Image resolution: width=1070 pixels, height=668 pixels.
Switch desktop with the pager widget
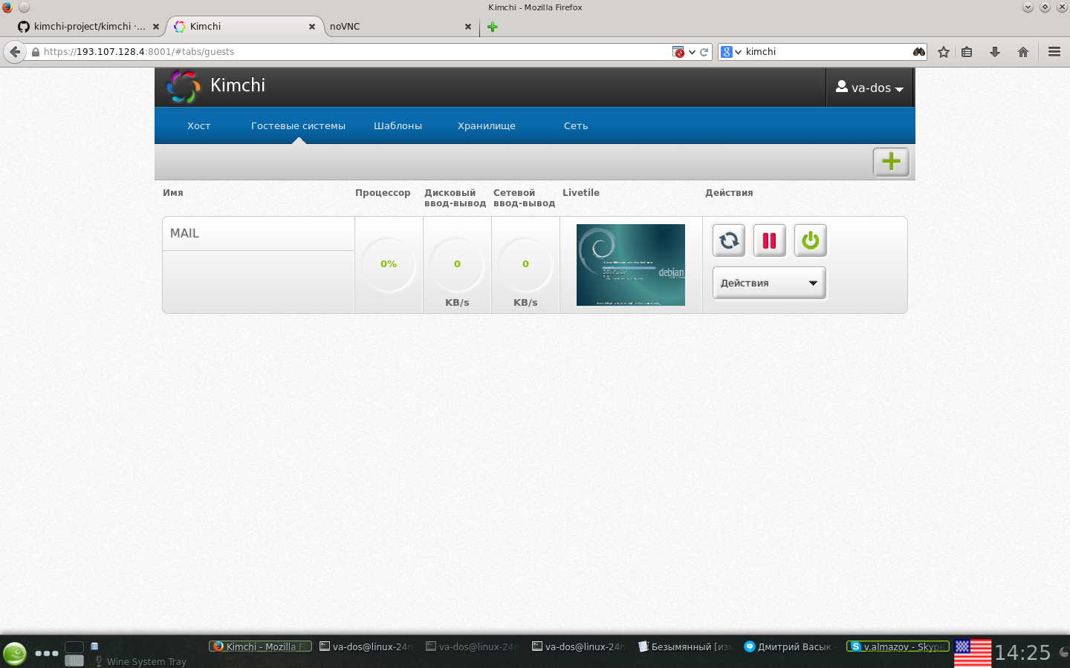tap(74, 654)
